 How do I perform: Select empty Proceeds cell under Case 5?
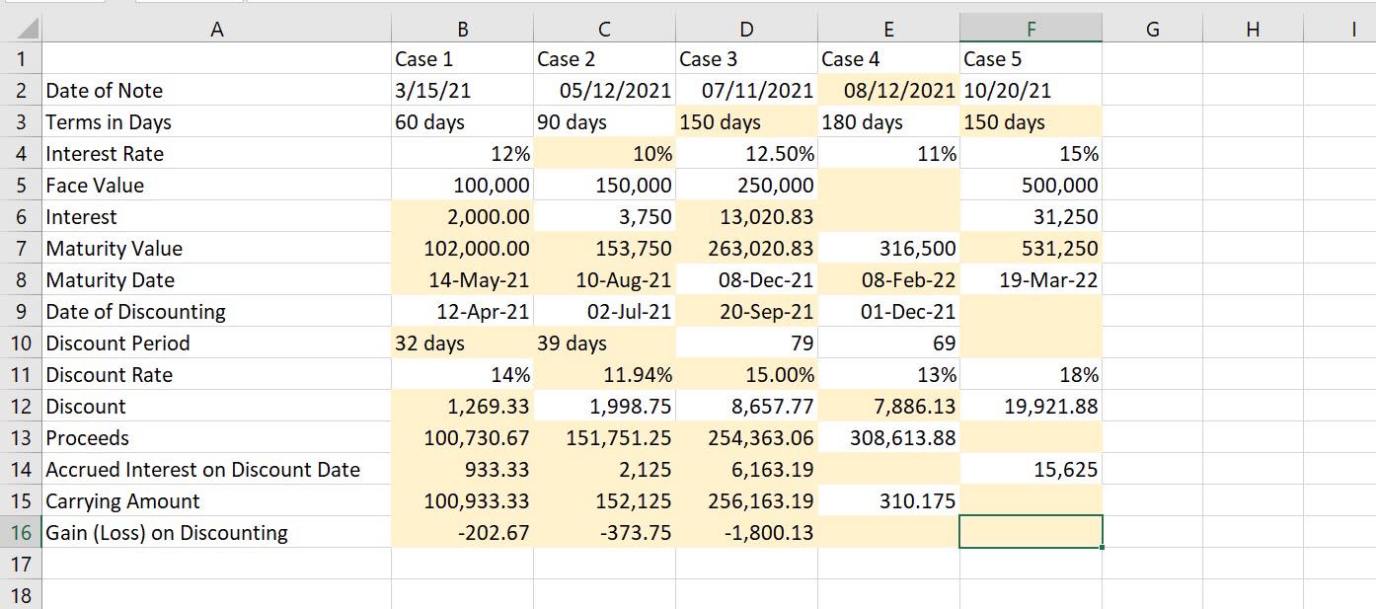[x=1031, y=437]
